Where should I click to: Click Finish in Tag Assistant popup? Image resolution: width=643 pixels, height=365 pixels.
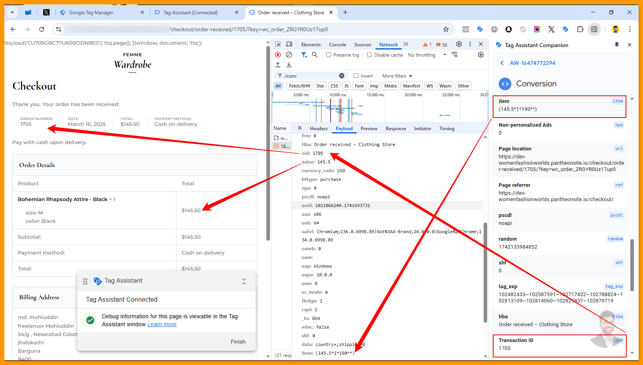[x=238, y=342]
